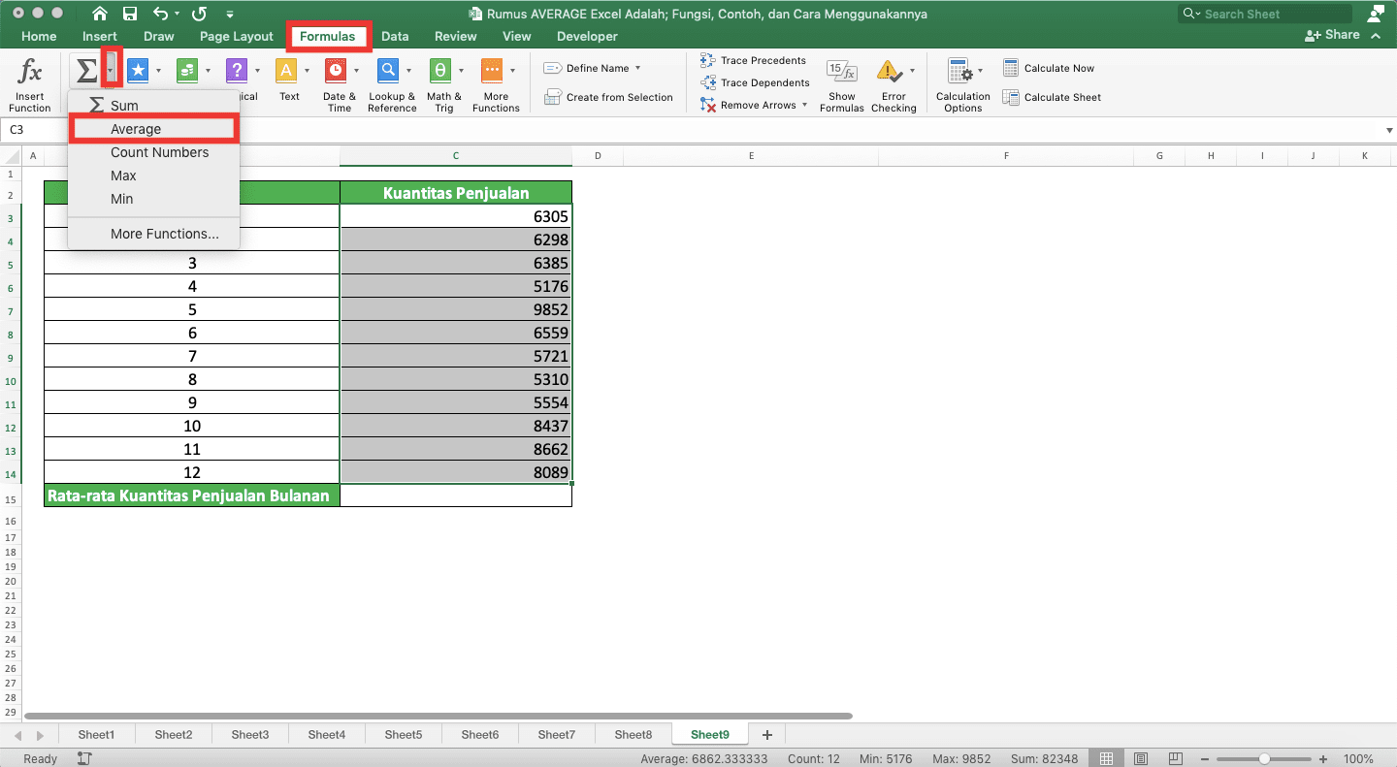
Task: Open the Logical functions purple question-mark icon
Action: point(237,70)
